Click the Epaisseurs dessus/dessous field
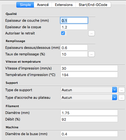The height and width of the screenshot is (140, 126). coord(74,47)
